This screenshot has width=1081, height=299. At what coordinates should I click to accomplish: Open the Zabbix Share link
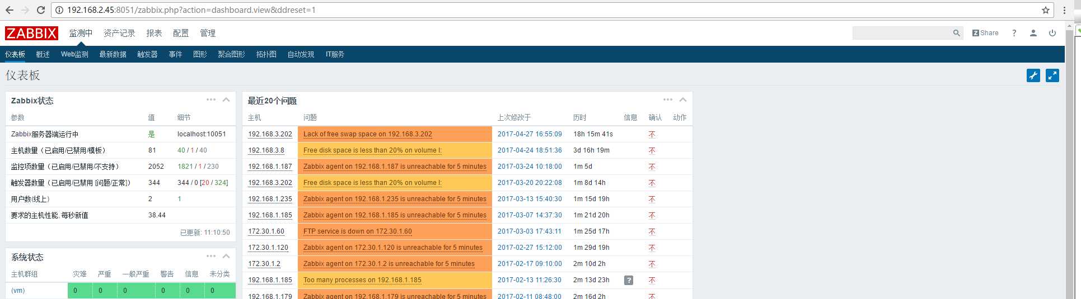(985, 33)
